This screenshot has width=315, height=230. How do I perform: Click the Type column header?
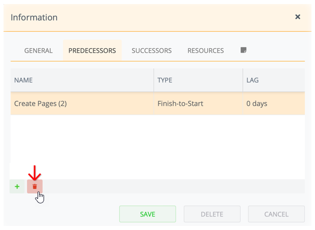point(198,80)
